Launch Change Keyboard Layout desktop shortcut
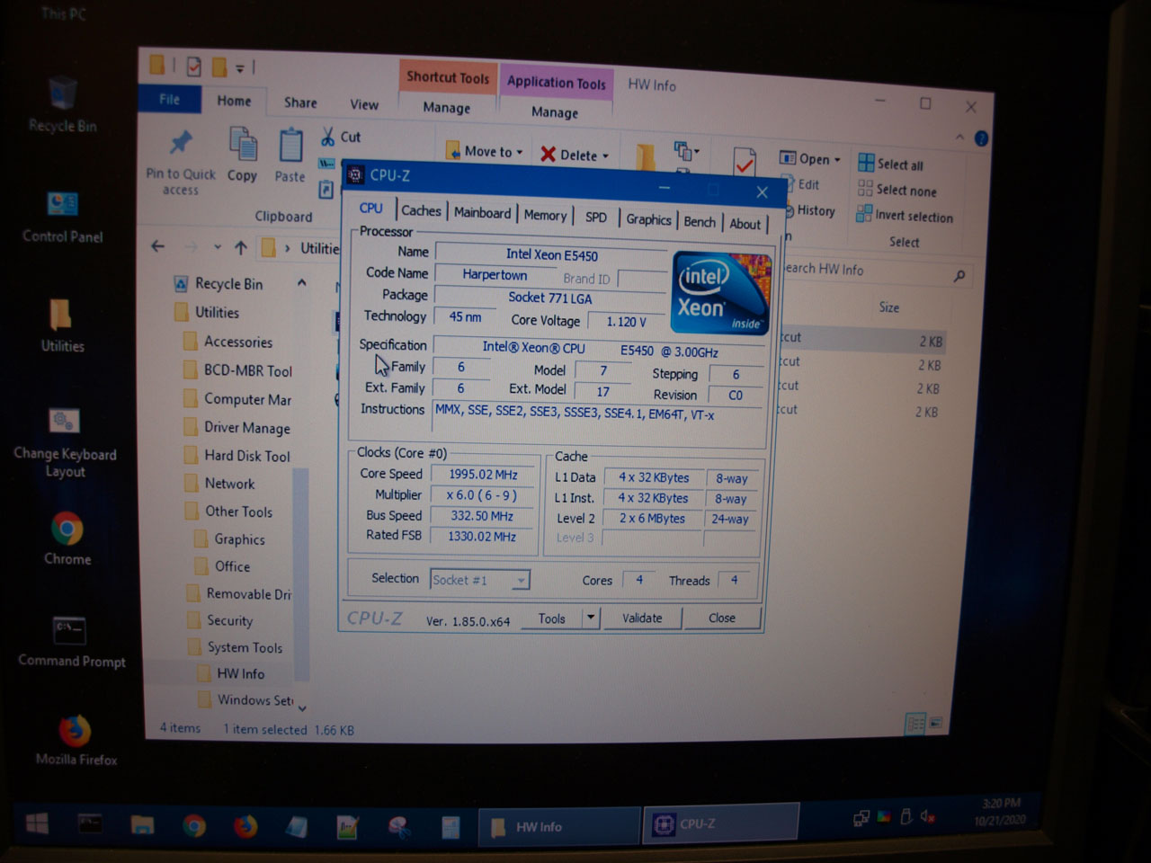This screenshot has width=1151, height=863. [65, 443]
